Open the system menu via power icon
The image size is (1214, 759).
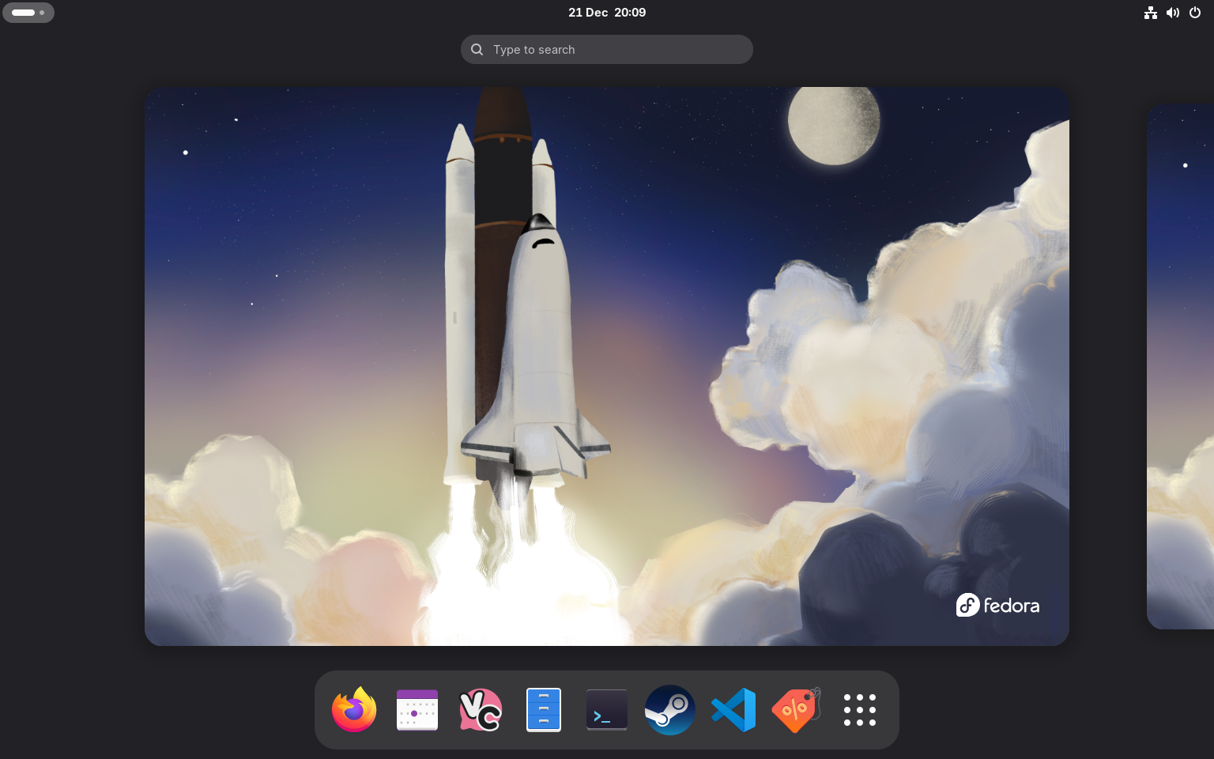point(1195,13)
